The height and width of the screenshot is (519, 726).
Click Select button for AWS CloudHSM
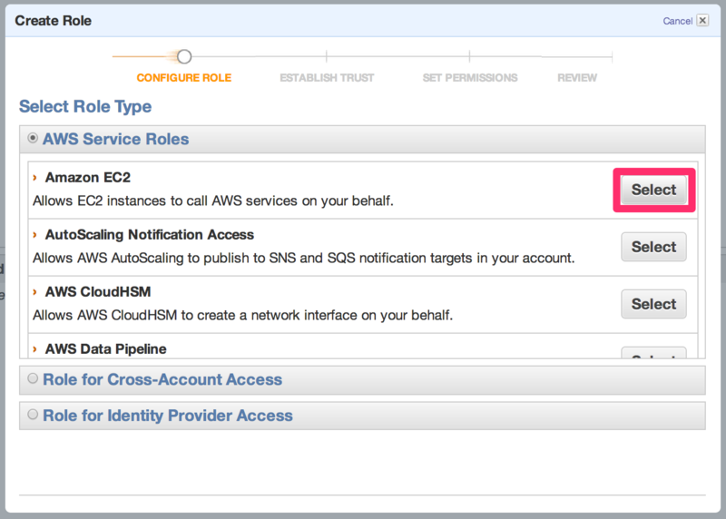tap(653, 304)
